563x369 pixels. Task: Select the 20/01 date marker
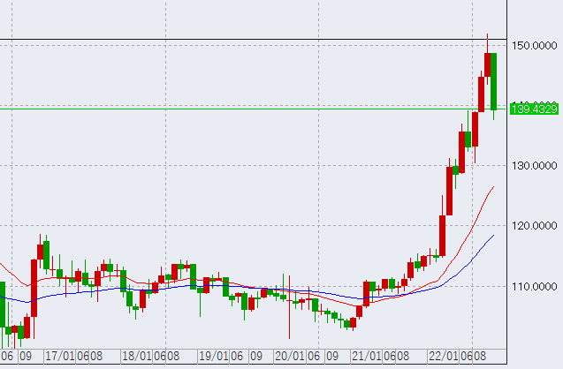(x=289, y=356)
